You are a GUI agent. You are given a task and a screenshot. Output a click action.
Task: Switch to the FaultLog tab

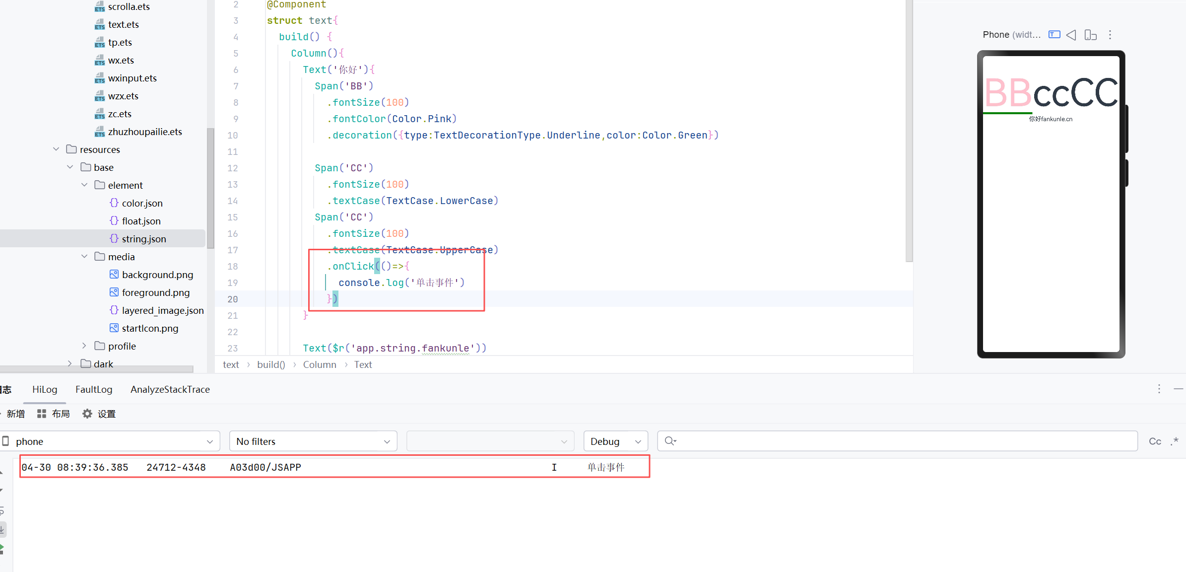point(94,389)
